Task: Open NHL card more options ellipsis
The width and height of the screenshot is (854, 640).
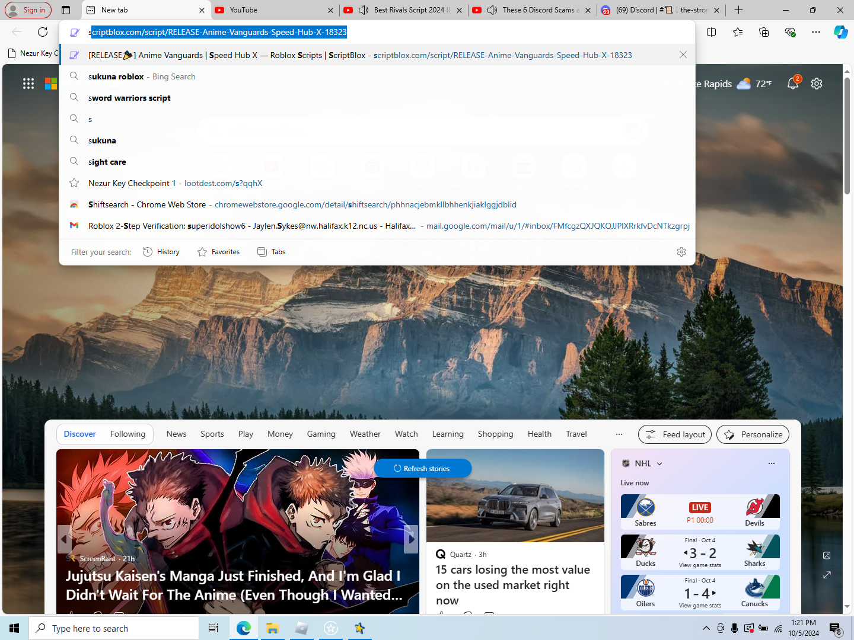Action: [x=772, y=463]
